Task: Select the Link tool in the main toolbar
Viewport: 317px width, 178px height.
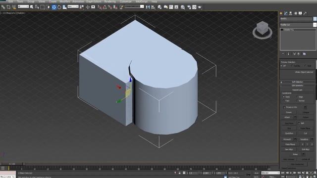Action: (3, 7)
